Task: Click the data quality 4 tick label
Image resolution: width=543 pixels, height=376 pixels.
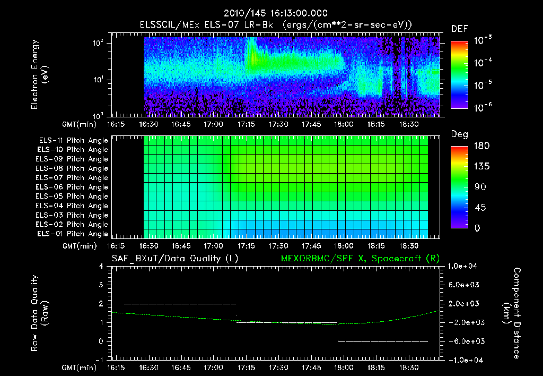Action: (x=101, y=267)
